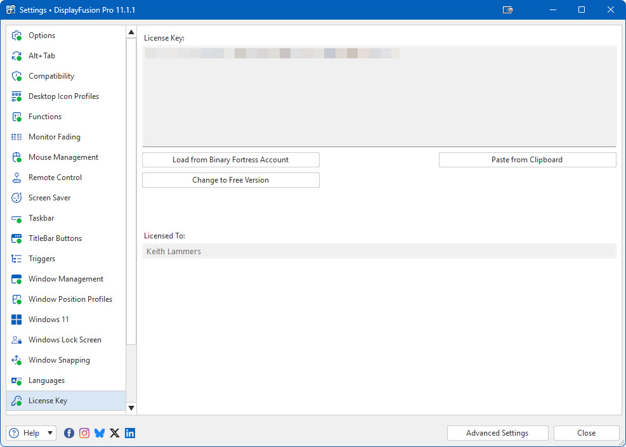The width and height of the screenshot is (626, 447).
Task: Click the Windows 11 logo icon
Action: (x=16, y=320)
